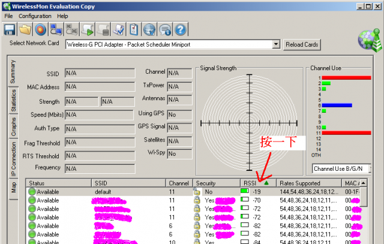This screenshot has width=384, height=244.
Task: Click the Wi-Spy field showing No
Action: (x=179, y=154)
